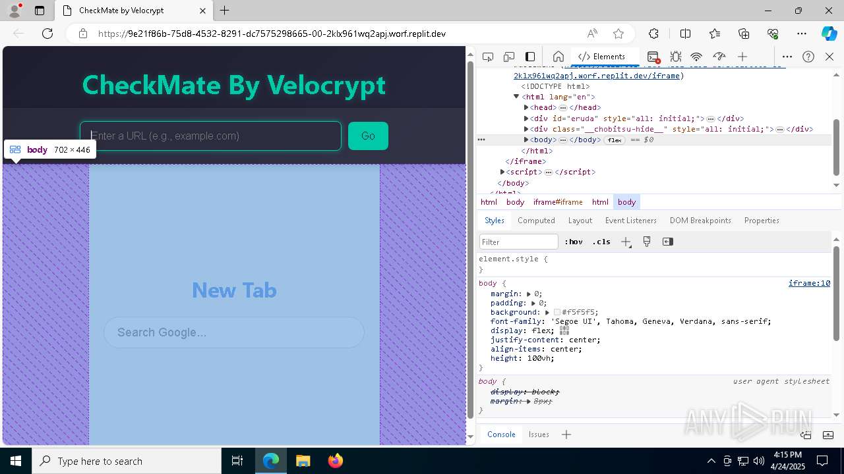
Task: Open the Console tool with error badge
Action: pyautogui.click(x=653, y=57)
